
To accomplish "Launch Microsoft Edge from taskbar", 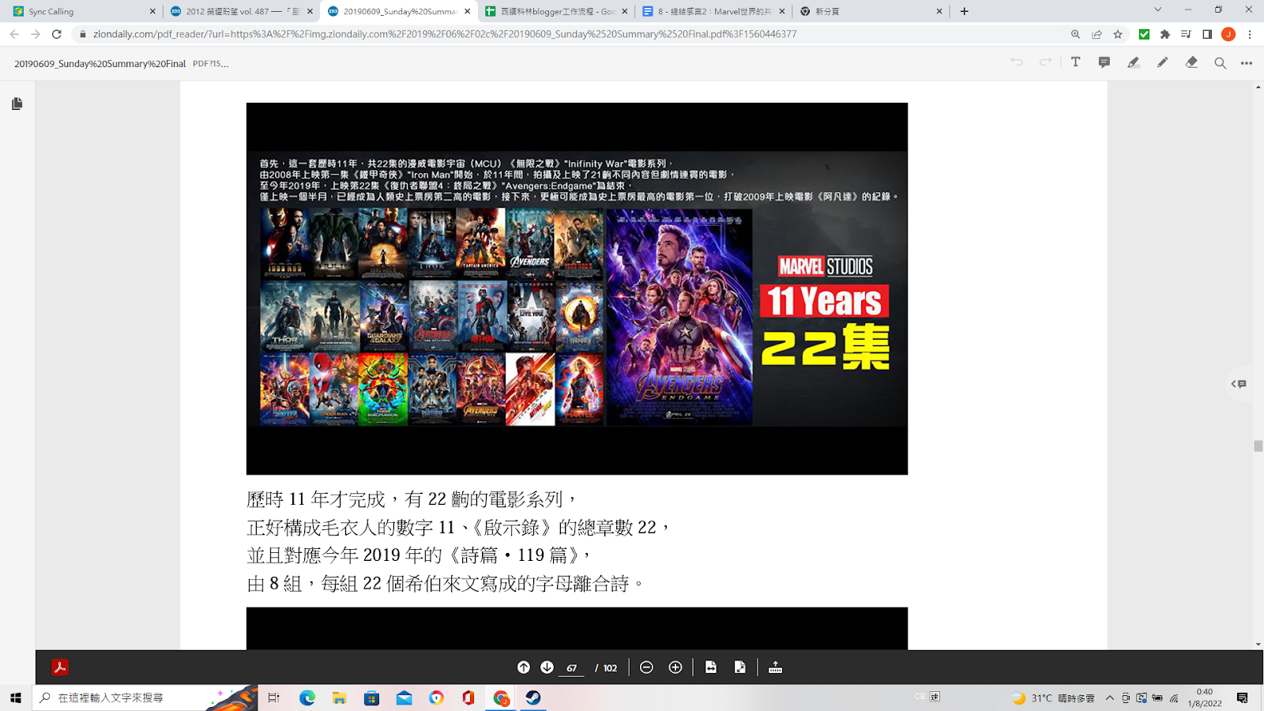I will coord(307,698).
